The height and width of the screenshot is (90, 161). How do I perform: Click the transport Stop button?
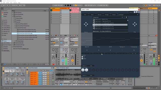click(68, 5)
